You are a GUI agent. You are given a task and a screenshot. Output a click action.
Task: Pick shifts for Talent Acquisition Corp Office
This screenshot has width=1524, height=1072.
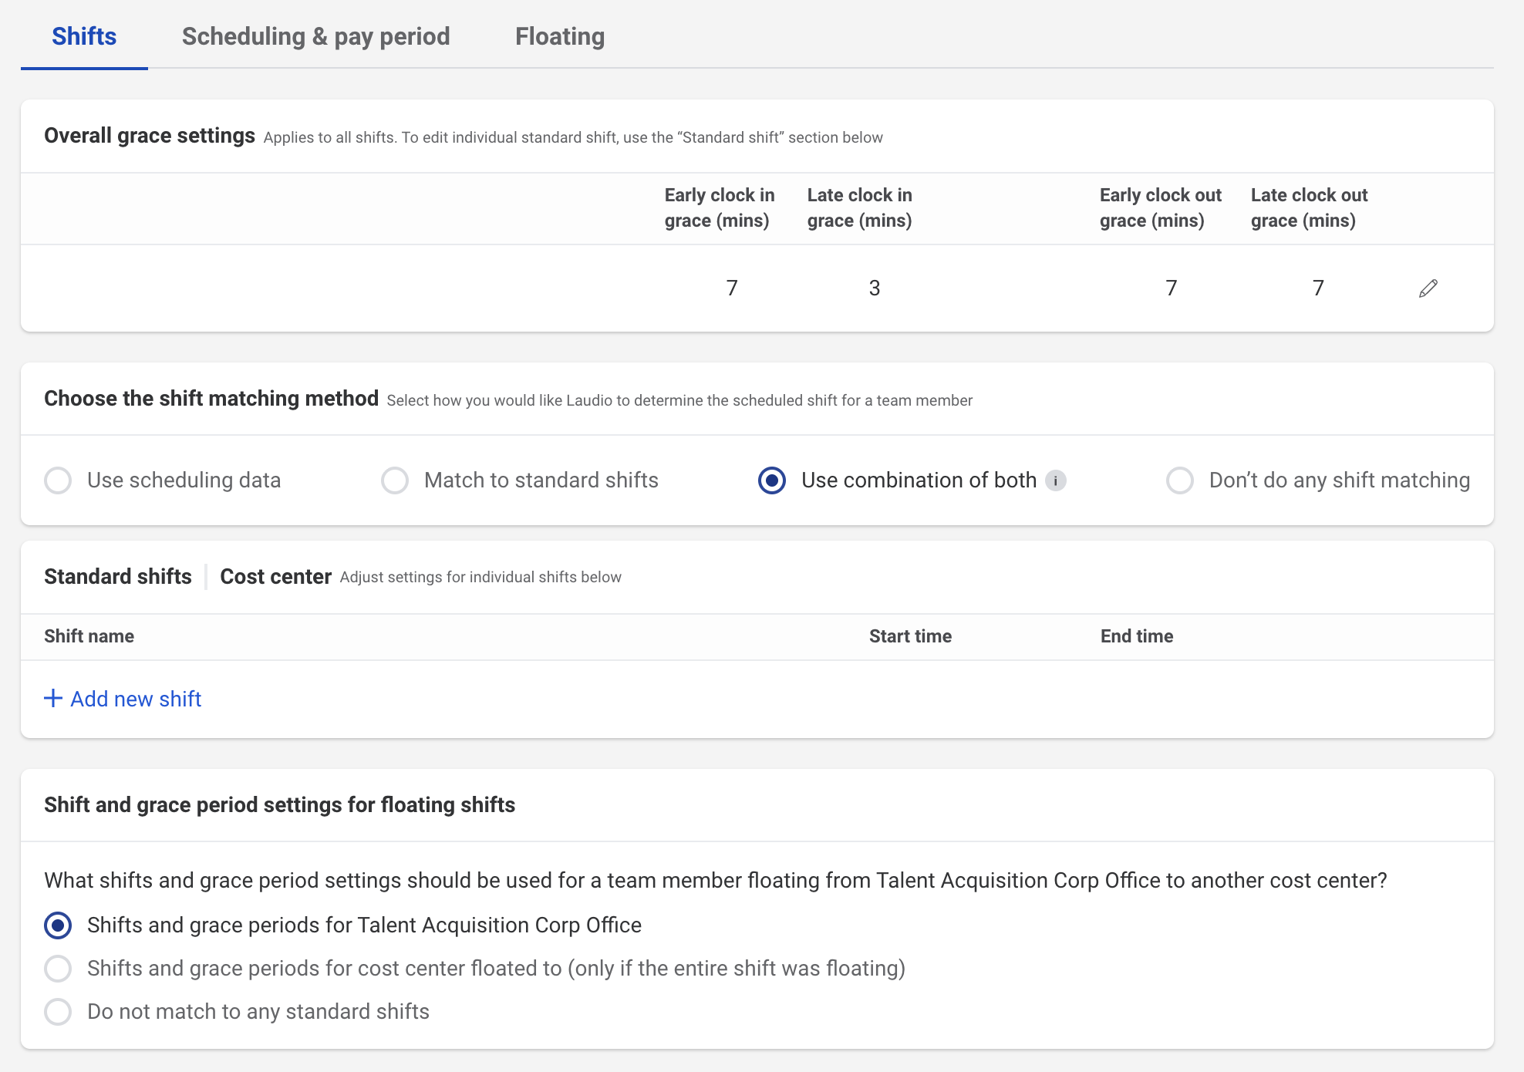pos(58,925)
